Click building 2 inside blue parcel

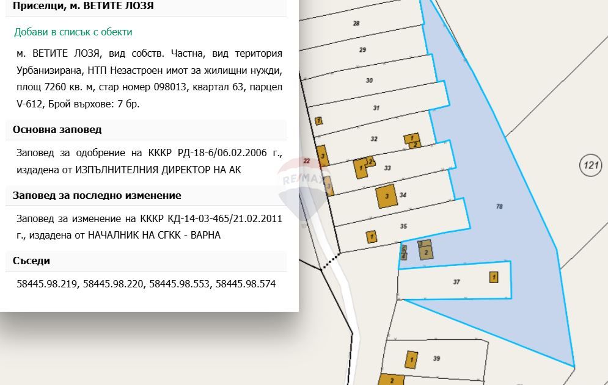point(426,253)
